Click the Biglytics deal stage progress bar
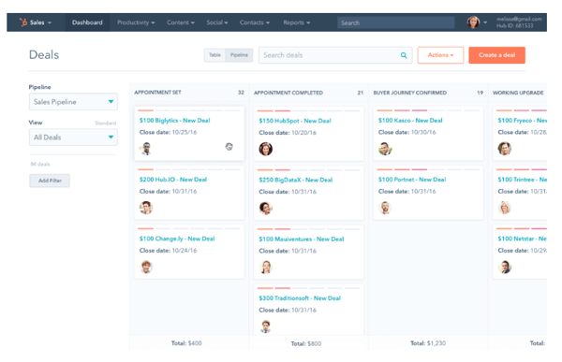Screen dimensions: 562x362 click(189, 110)
